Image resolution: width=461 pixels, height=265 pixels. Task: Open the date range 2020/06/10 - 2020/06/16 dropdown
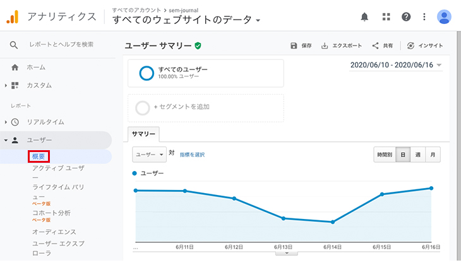coord(396,65)
